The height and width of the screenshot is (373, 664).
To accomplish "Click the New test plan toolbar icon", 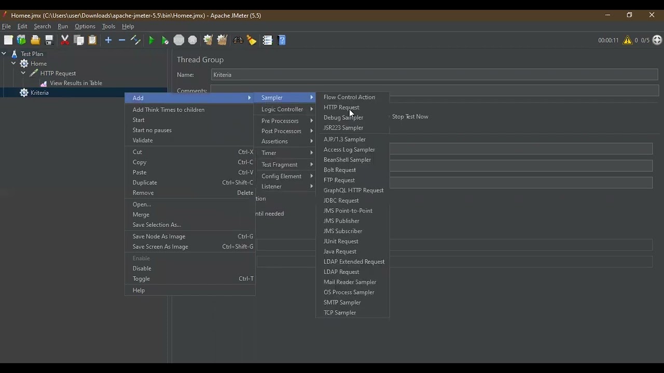I will coord(8,40).
